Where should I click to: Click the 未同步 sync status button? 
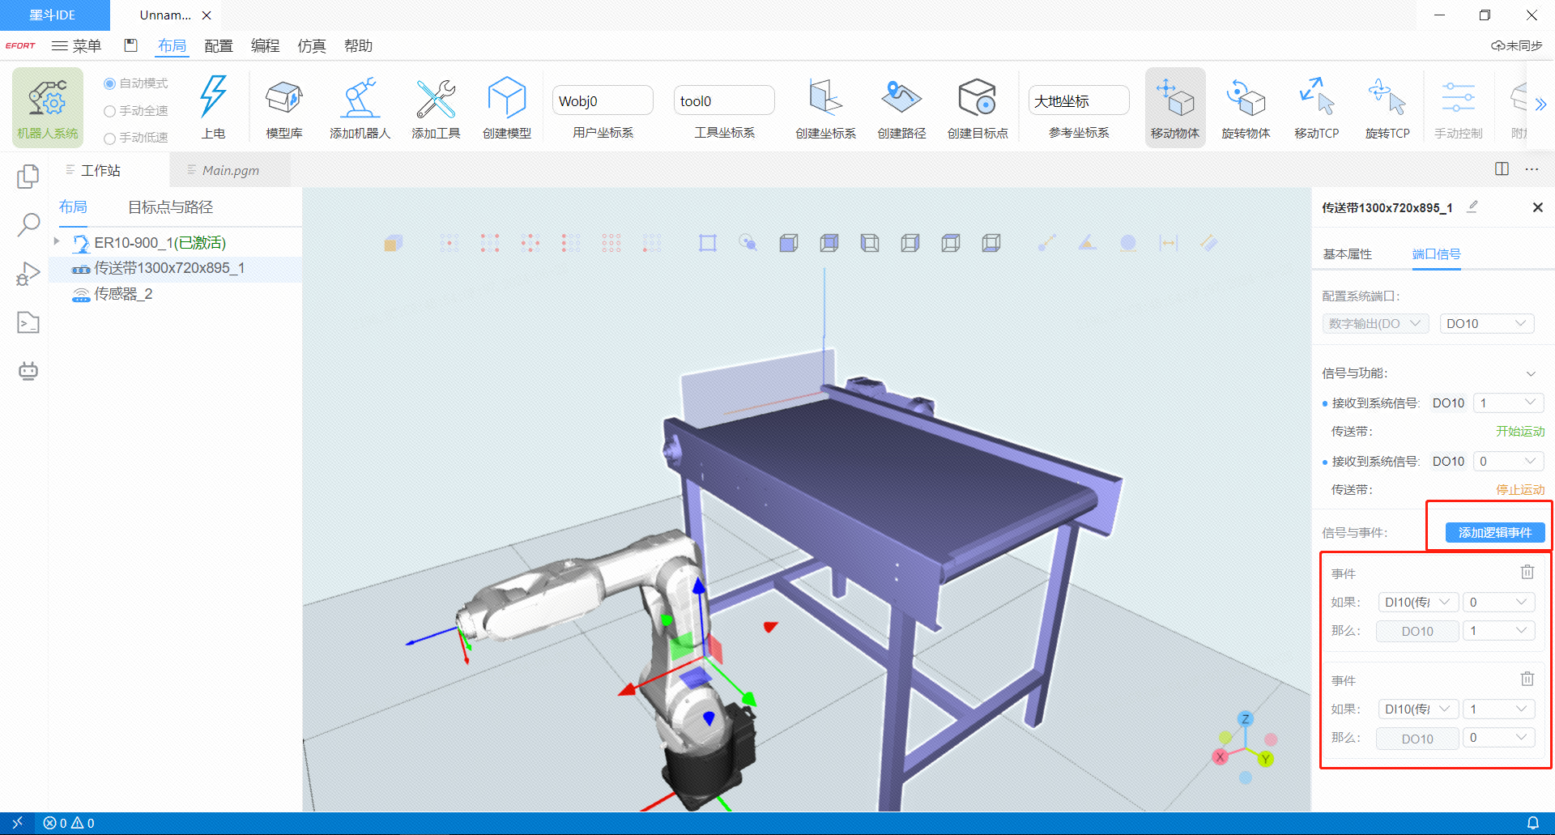pos(1517,45)
